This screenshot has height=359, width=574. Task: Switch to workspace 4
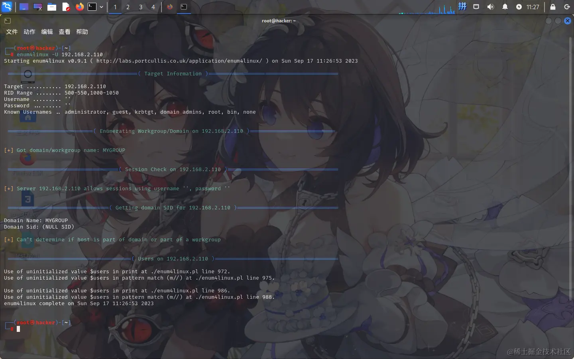[x=153, y=7]
